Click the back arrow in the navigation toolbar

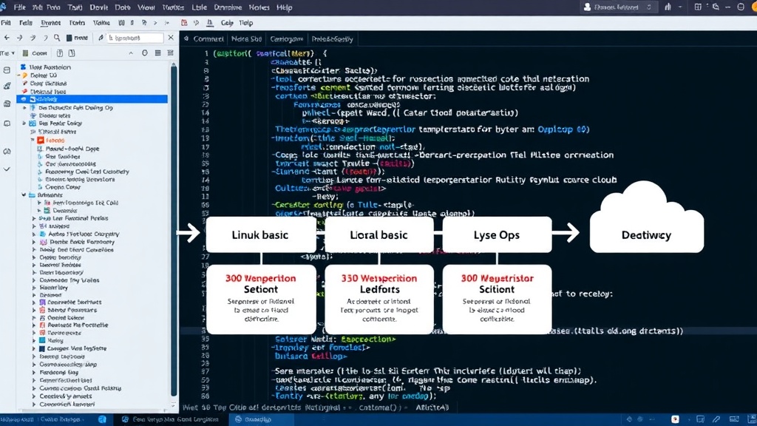pos(7,38)
